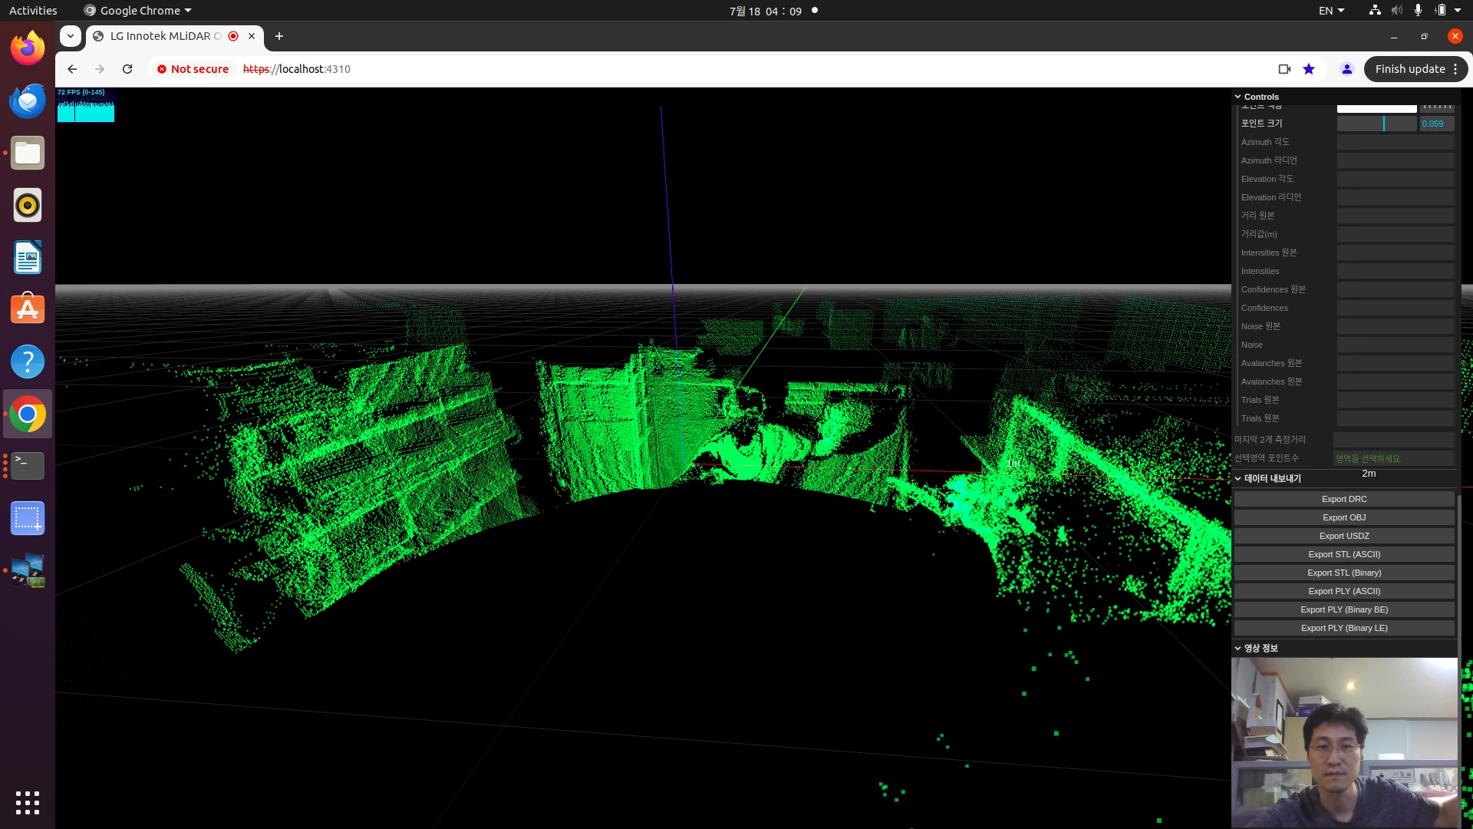Click the 포인트 크기 slider track
Screen dimensions: 1473x829
tap(1376, 124)
